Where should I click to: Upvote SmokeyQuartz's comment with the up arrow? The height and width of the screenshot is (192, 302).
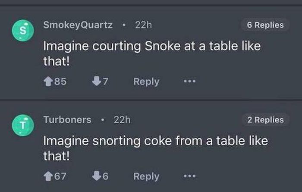[x=47, y=82]
